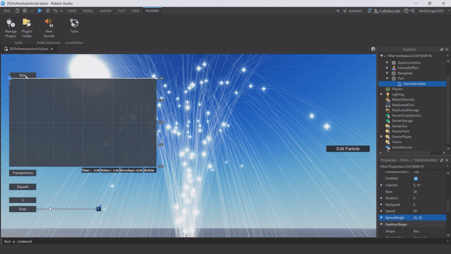The image size is (451, 254).
Task: Expand the Baseplate tree arrow
Action: [x=387, y=73]
